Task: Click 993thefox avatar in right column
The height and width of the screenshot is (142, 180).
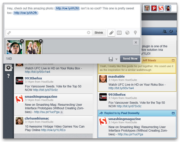Action: (103, 97)
